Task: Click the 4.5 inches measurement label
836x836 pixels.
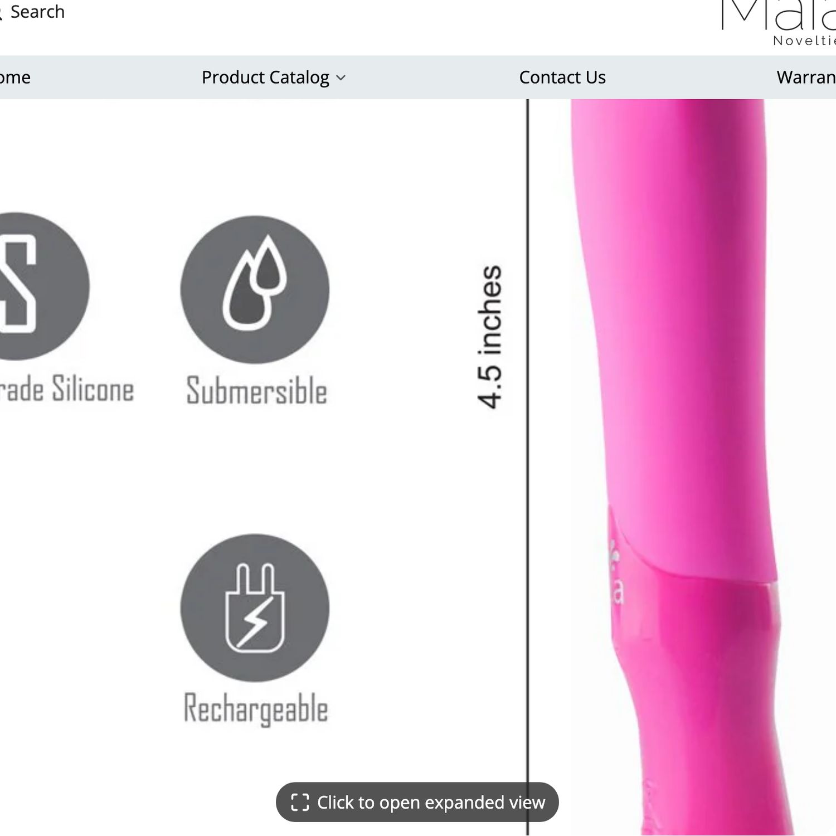Action: [x=490, y=337]
